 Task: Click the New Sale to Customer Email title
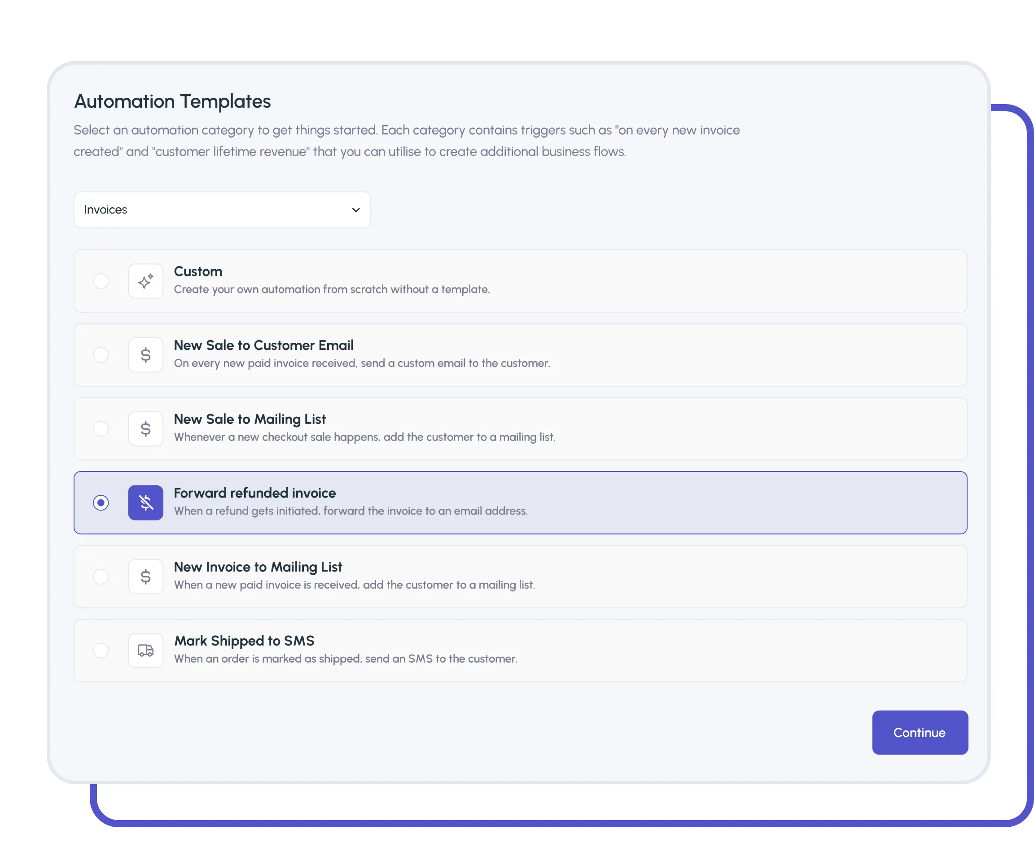(263, 345)
